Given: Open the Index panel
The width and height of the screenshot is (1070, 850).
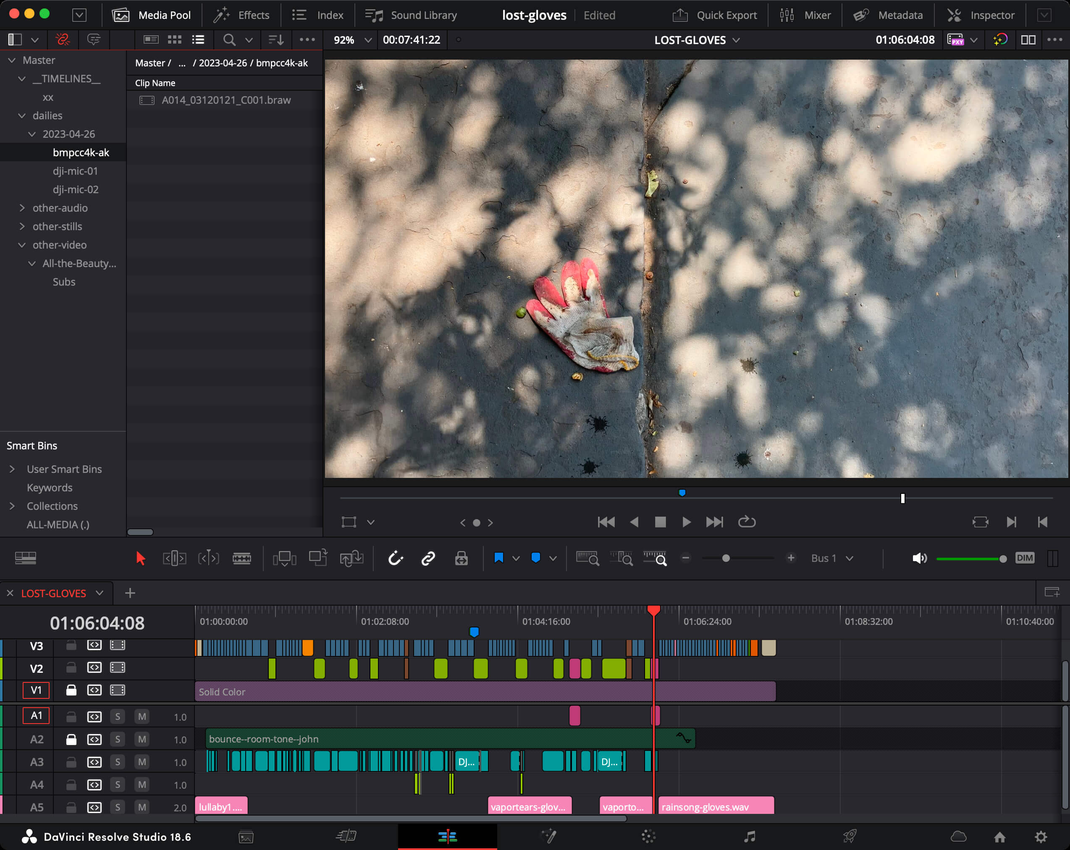Looking at the screenshot, I should coord(317,15).
